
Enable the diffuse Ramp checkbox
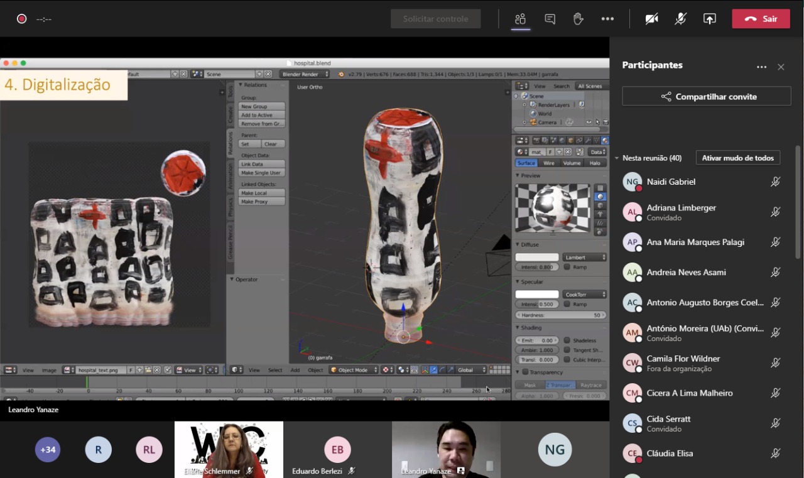point(567,267)
